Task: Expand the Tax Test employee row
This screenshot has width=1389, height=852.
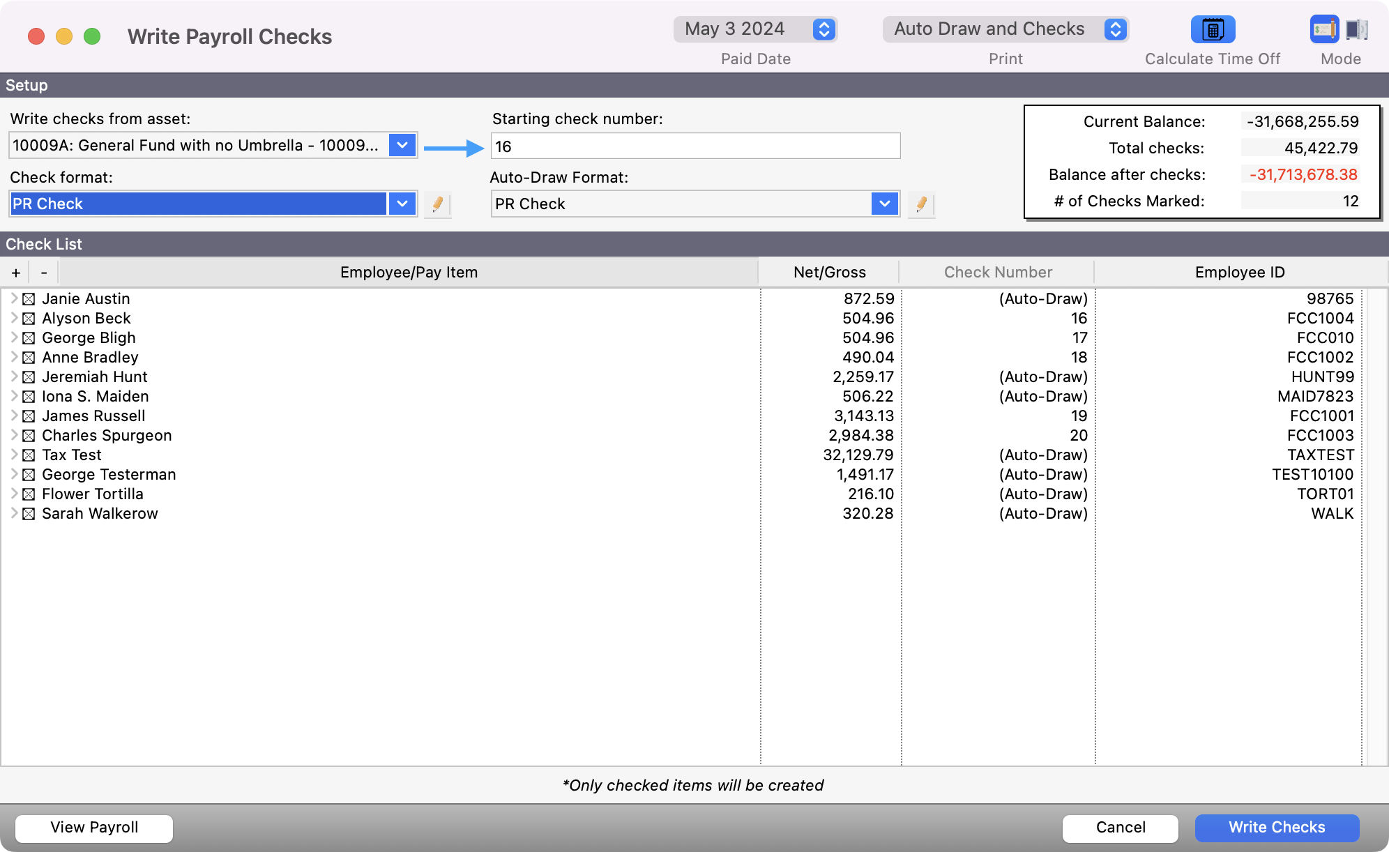Action: 14,455
